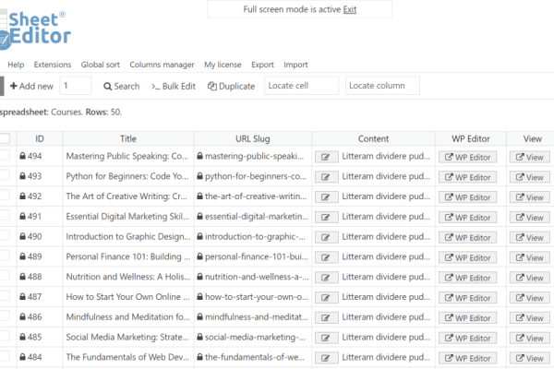Open content edit icon for row 484
Image resolution: width=554 pixels, height=369 pixels.
click(326, 359)
